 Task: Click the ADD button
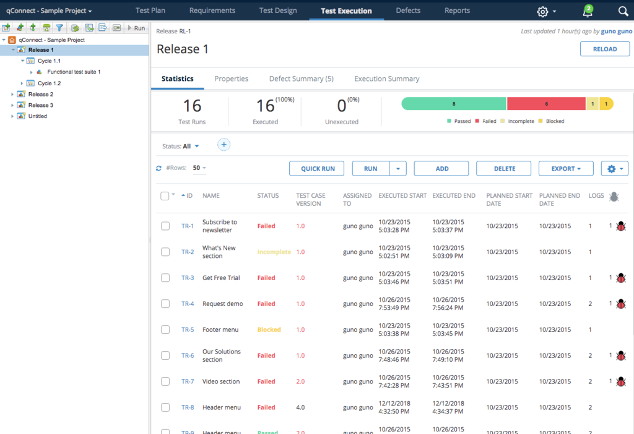[441, 169]
